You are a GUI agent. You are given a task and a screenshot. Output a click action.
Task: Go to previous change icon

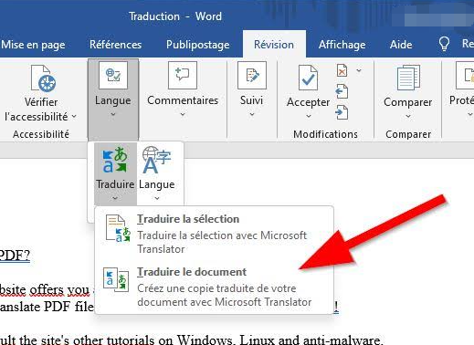pos(342,91)
